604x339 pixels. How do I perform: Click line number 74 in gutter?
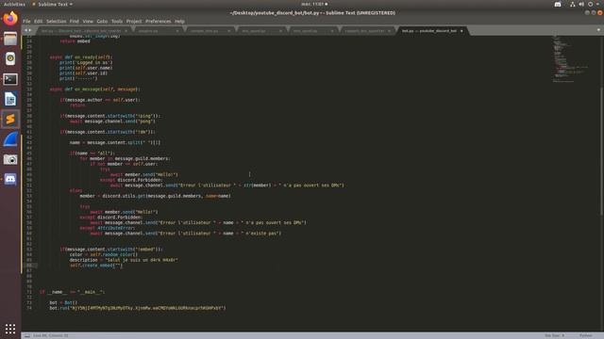(x=29, y=308)
